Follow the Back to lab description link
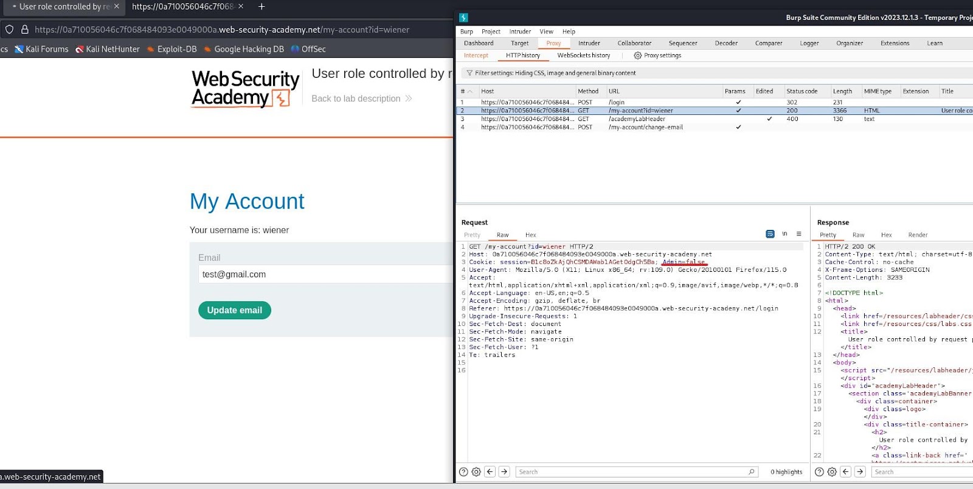The height and width of the screenshot is (489, 973). 362,99
